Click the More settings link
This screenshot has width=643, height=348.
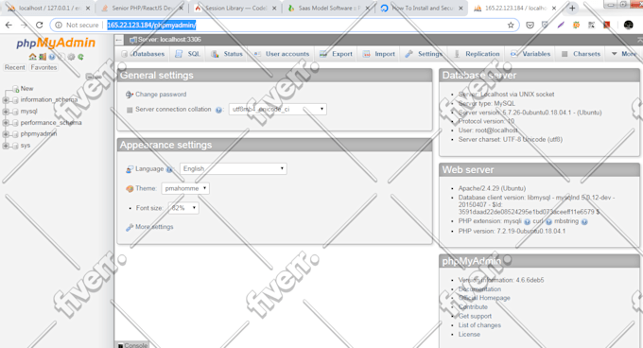point(154,227)
